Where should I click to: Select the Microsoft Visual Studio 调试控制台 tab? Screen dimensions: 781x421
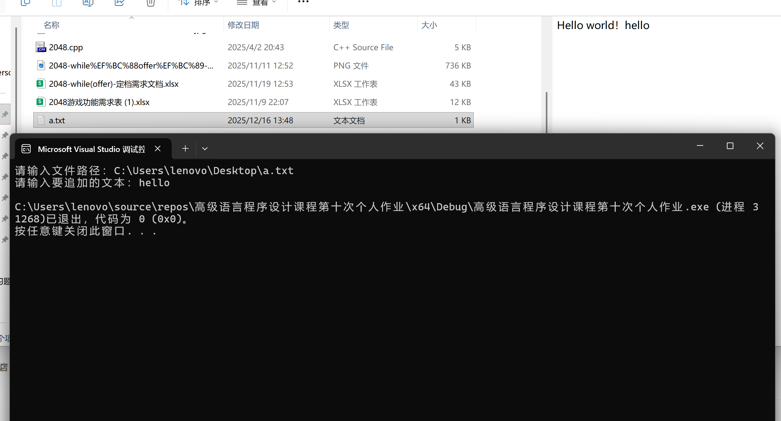tap(91, 149)
